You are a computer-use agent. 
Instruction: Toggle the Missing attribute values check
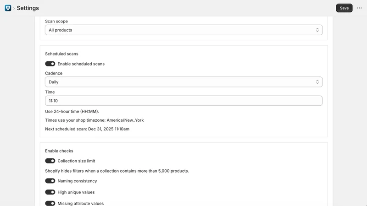click(50, 203)
